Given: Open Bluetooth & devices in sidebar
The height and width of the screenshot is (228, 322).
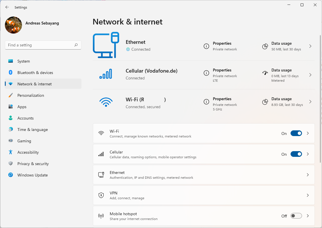Looking at the screenshot, I should (35, 73).
